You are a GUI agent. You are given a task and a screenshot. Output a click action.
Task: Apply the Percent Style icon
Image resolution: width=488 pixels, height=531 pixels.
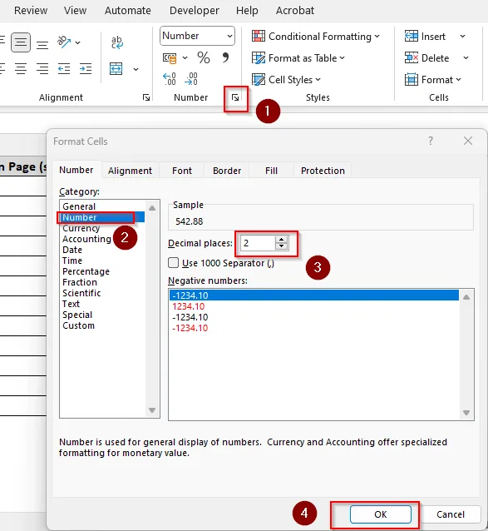pyautogui.click(x=204, y=58)
